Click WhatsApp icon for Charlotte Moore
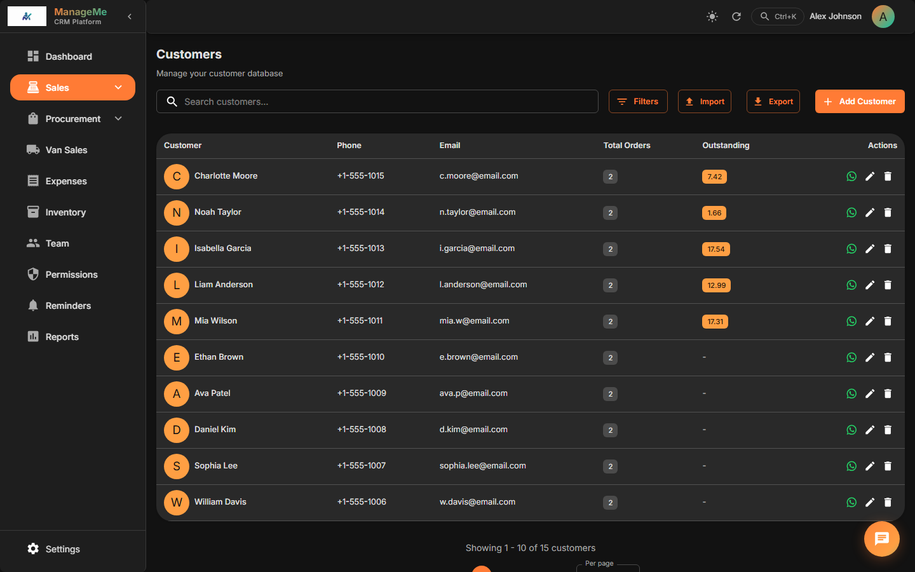The height and width of the screenshot is (572, 915). pyautogui.click(x=851, y=177)
